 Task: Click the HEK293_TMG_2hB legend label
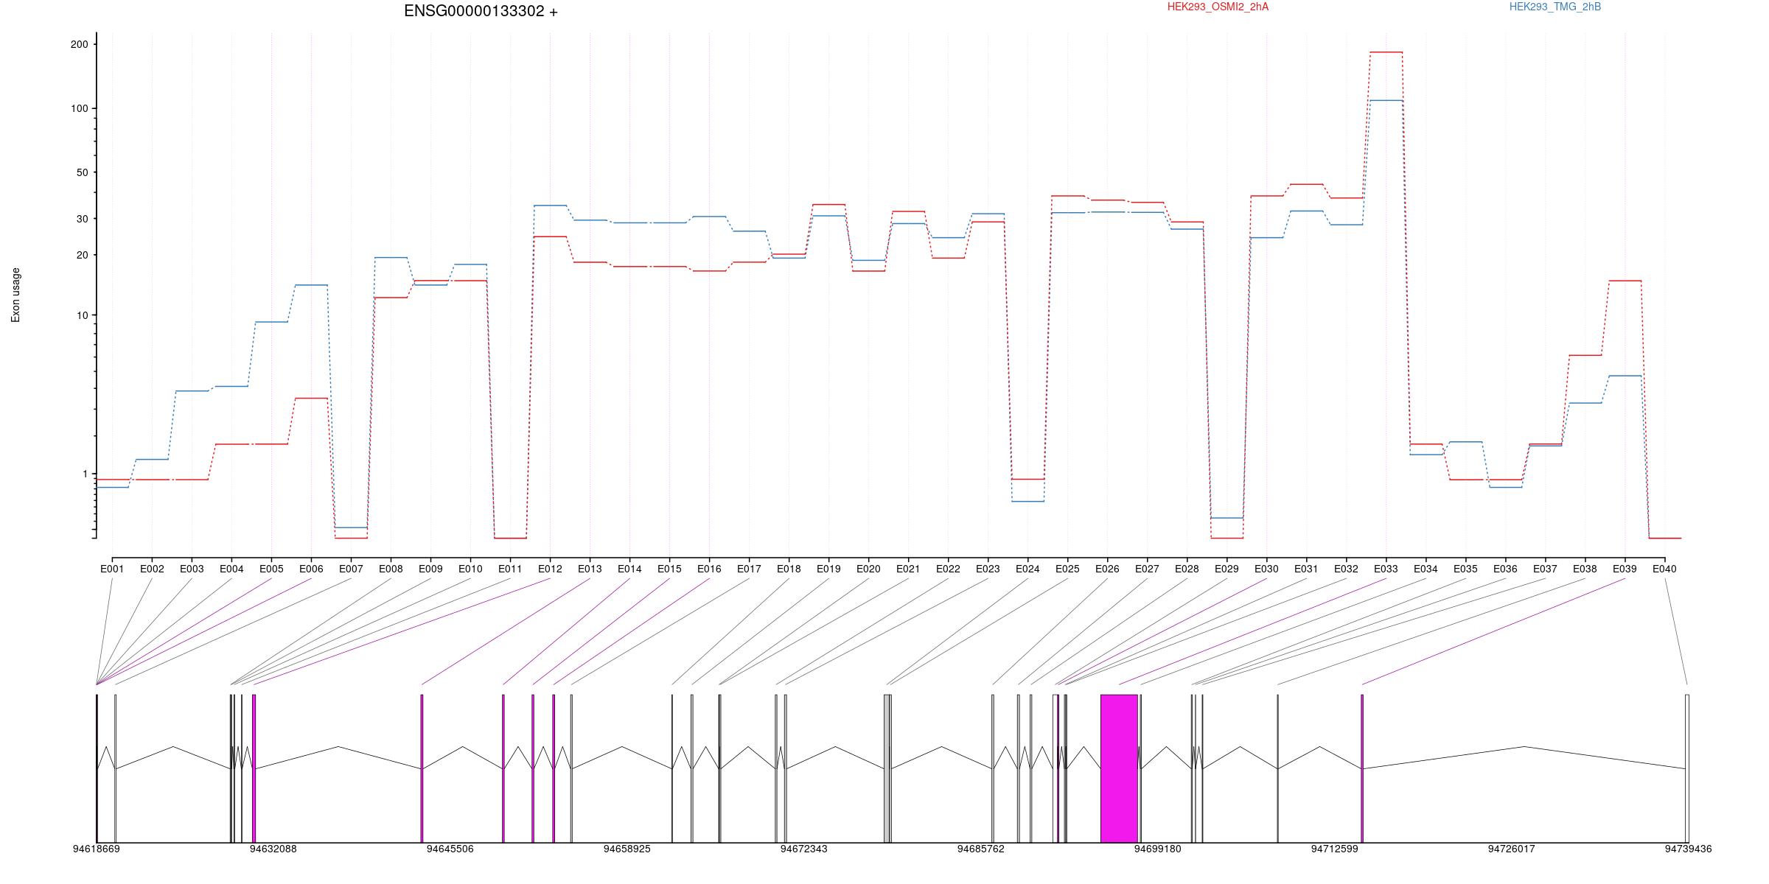tap(1555, 7)
